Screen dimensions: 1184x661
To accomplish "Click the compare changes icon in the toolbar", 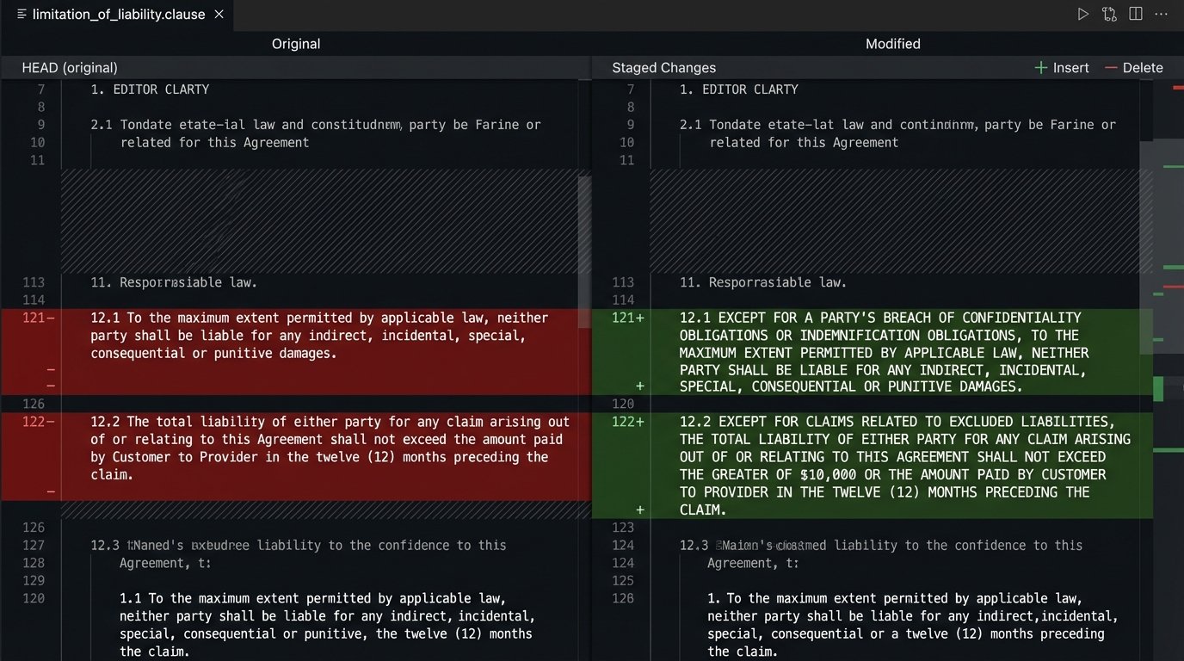I will pos(1109,14).
